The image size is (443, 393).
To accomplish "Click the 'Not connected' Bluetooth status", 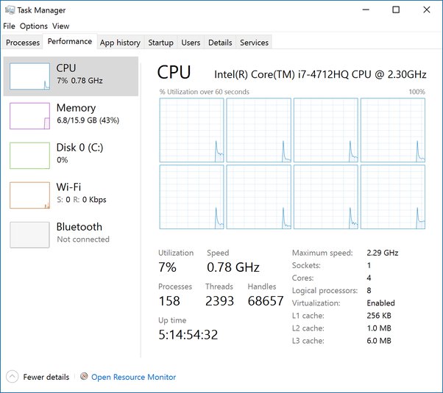I will [x=83, y=239].
